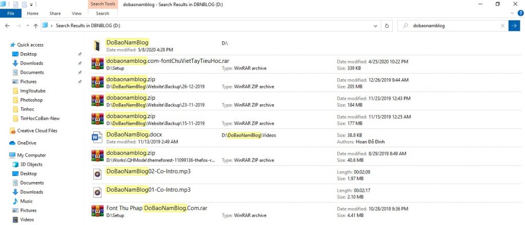Refresh the search results
Viewport: 525px width, 225px height.
coord(387,26)
